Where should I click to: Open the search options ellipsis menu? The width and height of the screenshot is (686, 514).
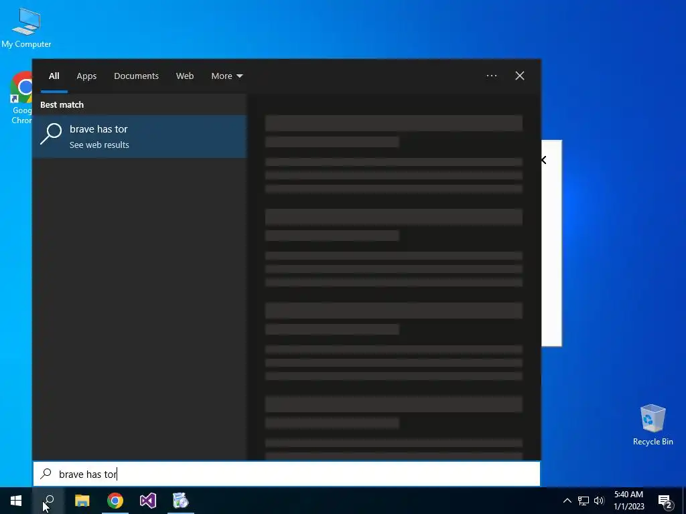tap(491, 76)
